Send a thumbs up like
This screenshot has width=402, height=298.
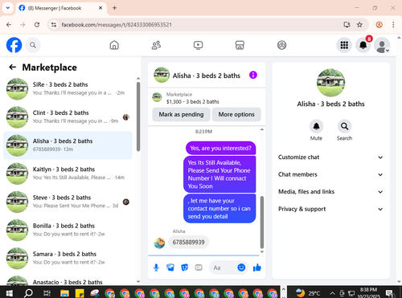[x=257, y=267]
